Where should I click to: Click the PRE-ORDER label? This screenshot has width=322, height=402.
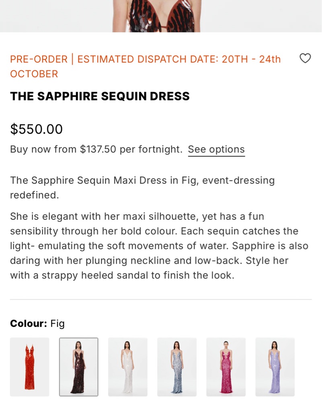click(39, 59)
